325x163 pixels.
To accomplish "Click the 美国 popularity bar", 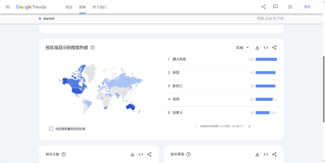I will point(266,73).
